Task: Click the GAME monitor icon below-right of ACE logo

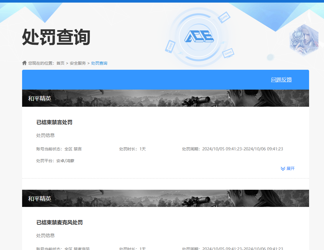Action: coord(228,53)
